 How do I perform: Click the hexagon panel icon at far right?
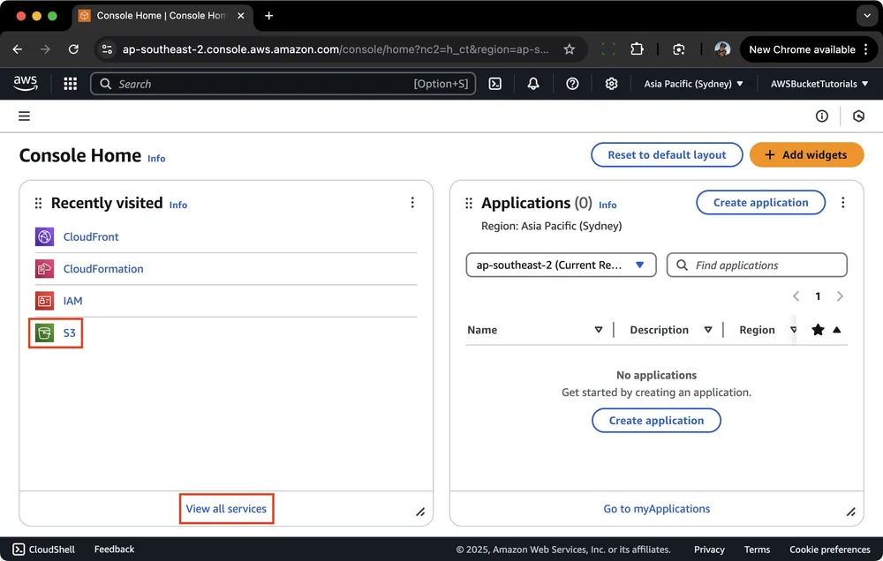point(858,116)
